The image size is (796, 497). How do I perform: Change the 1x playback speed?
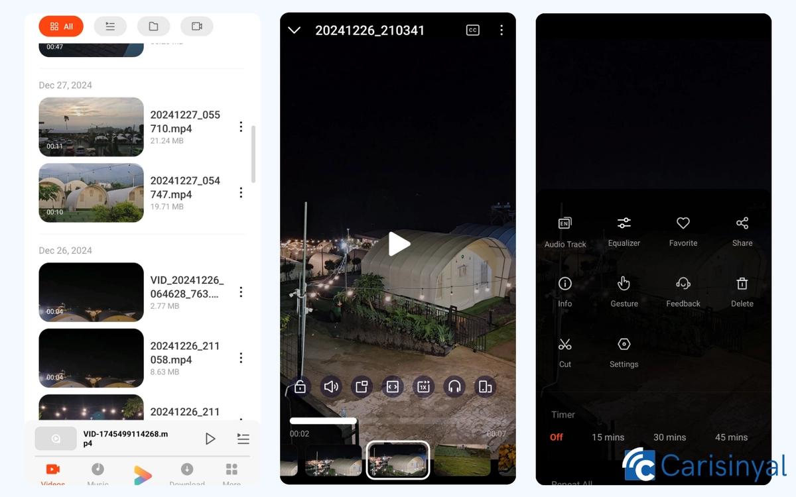pyautogui.click(x=424, y=386)
